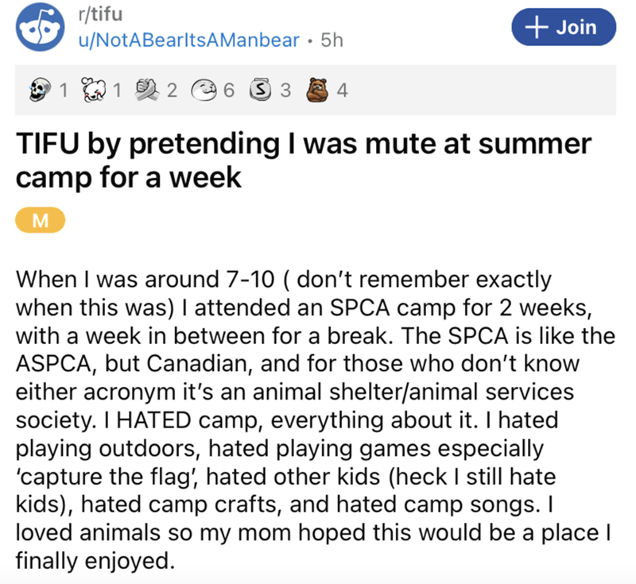Click the award count 3 beside silver
Screen dimensions: 636x584
pyautogui.click(x=283, y=90)
